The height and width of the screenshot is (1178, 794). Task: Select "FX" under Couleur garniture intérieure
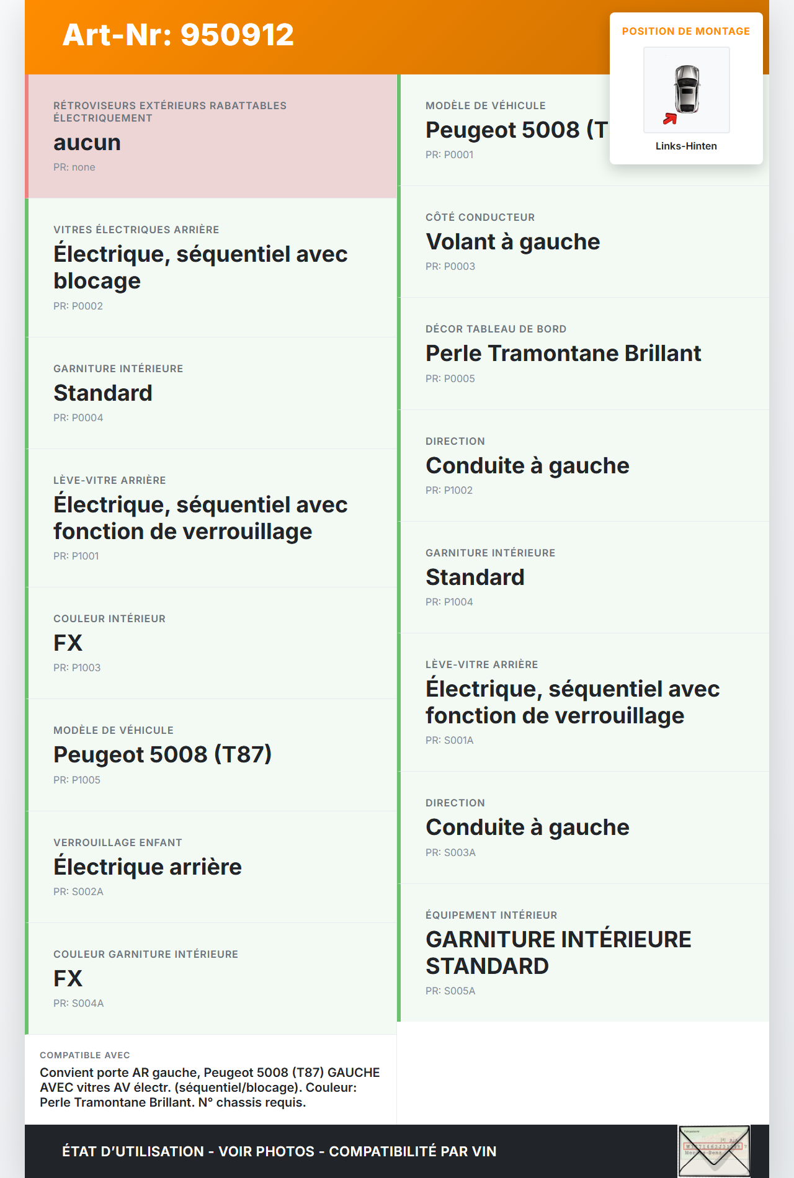68,979
